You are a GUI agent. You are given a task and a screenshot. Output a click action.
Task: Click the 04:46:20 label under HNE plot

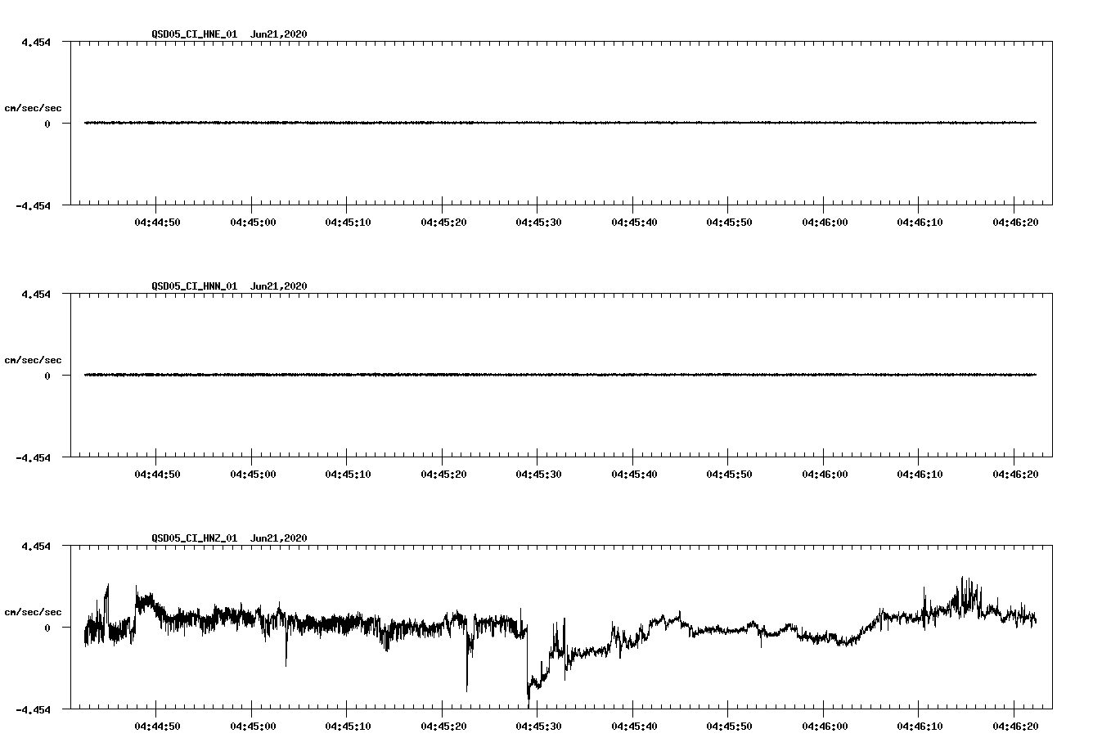(1014, 222)
